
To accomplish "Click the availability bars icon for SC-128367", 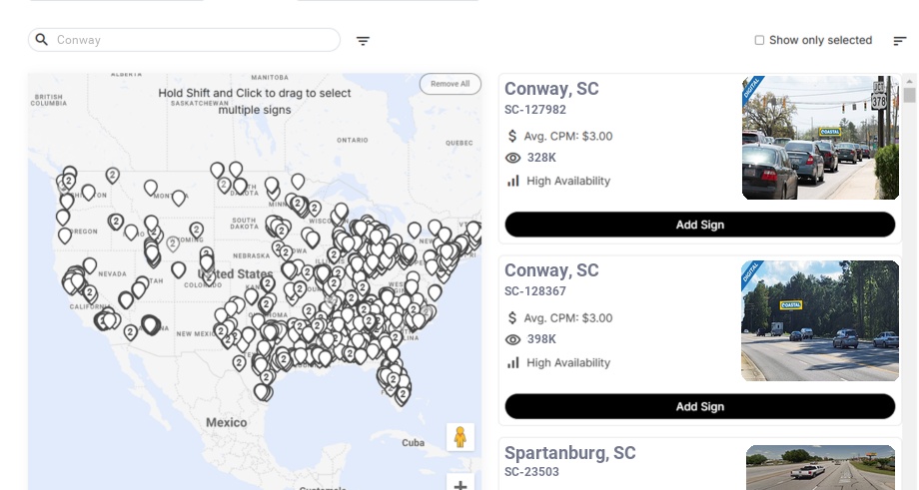I will (513, 362).
